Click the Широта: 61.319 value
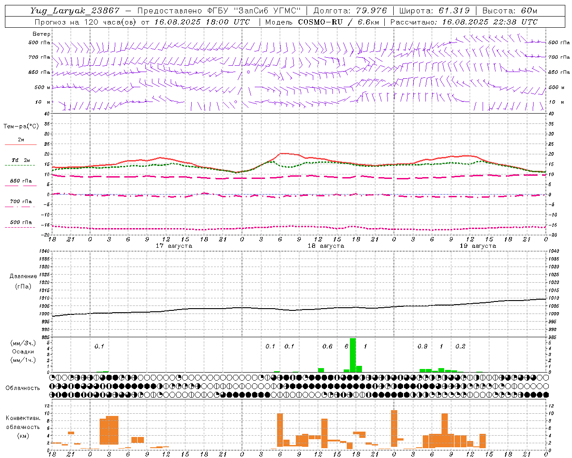Image resolution: width=572 pixels, height=458 pixels. tap(434, 11)
